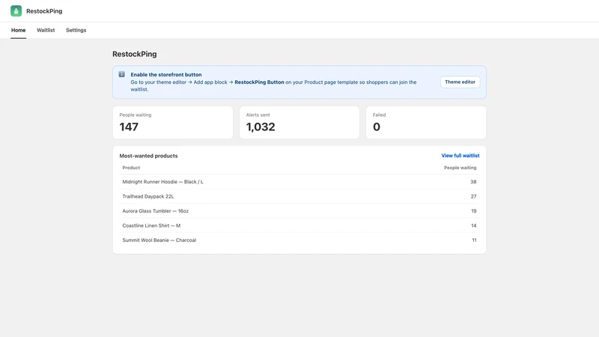Click the RestockPing app name in top bar
Viewport: 599px width, 337px height.
pyautogui.click(x=44, y=11)
